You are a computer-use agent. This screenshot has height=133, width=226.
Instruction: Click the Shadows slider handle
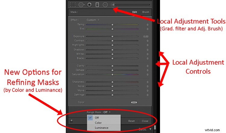[x=112, y=50]
